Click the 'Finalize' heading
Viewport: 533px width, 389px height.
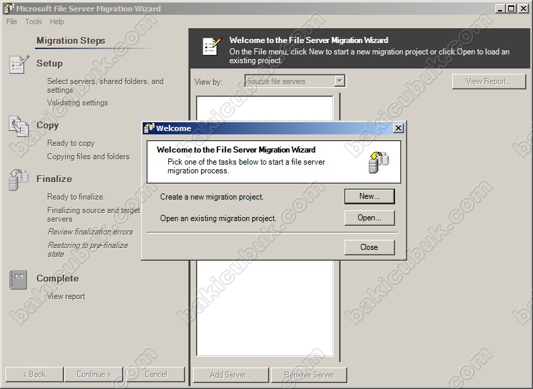54,179
